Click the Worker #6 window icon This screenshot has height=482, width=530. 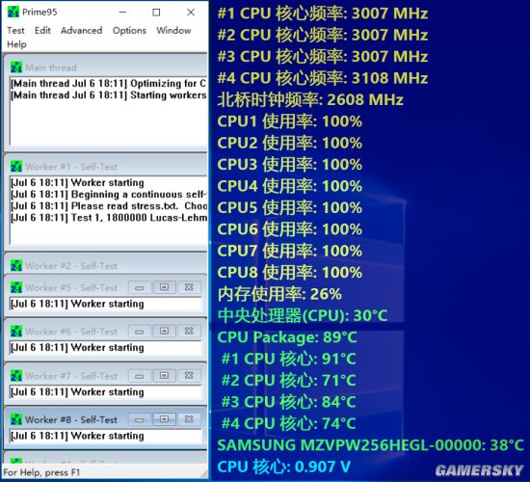(x=15, y=332)
